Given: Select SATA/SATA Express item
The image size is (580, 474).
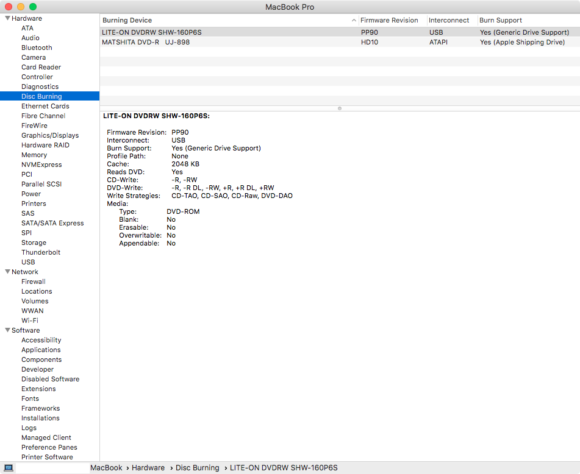Looking at the screenshot, I should (x=52, y=223).
